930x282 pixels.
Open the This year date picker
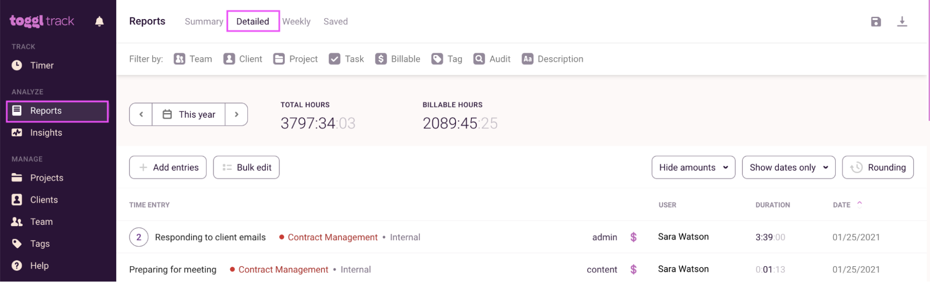pyautogui.click(x=188, y=114)
